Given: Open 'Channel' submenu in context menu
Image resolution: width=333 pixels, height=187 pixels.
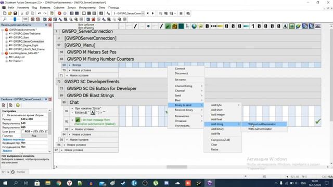Looking at the screenshot, I should (x=186, y=91).
